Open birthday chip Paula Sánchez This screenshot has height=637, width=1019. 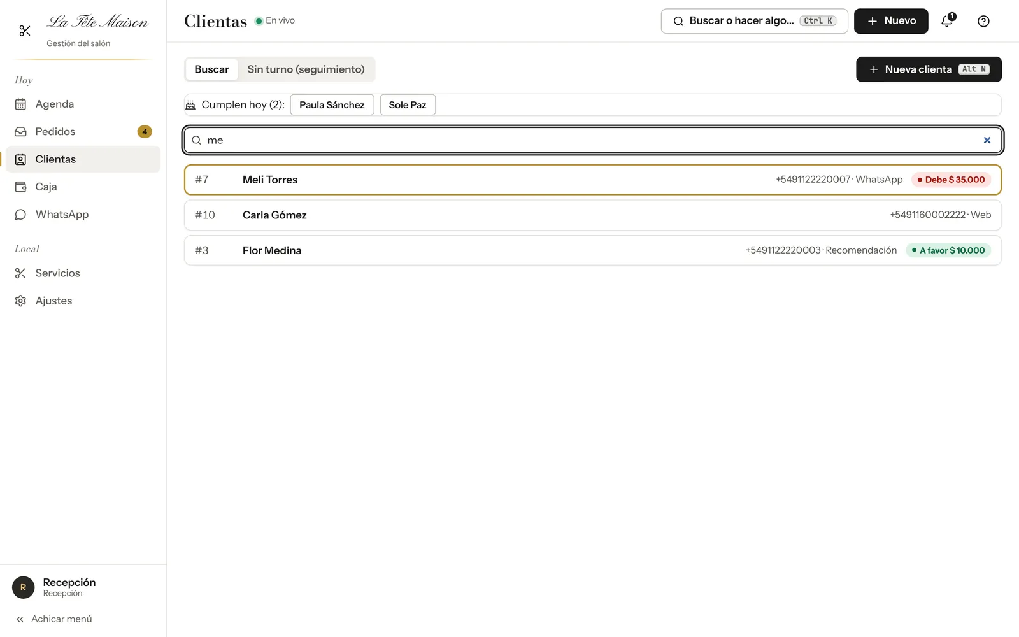point(332,105)
